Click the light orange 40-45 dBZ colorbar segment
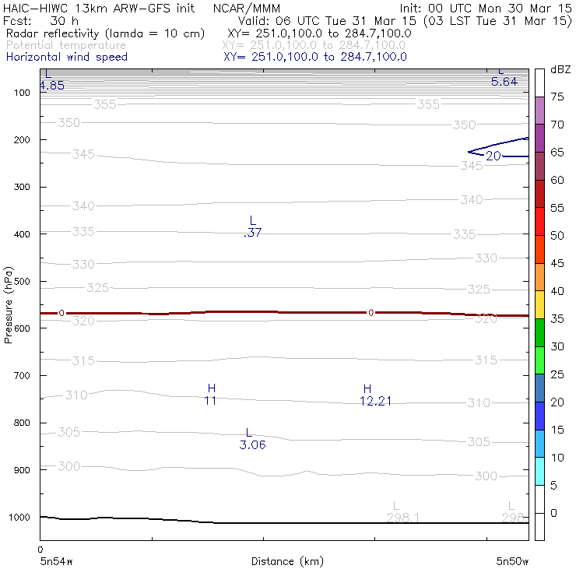The height and width of the screenshot is (576, 576). tap(539, 277)
